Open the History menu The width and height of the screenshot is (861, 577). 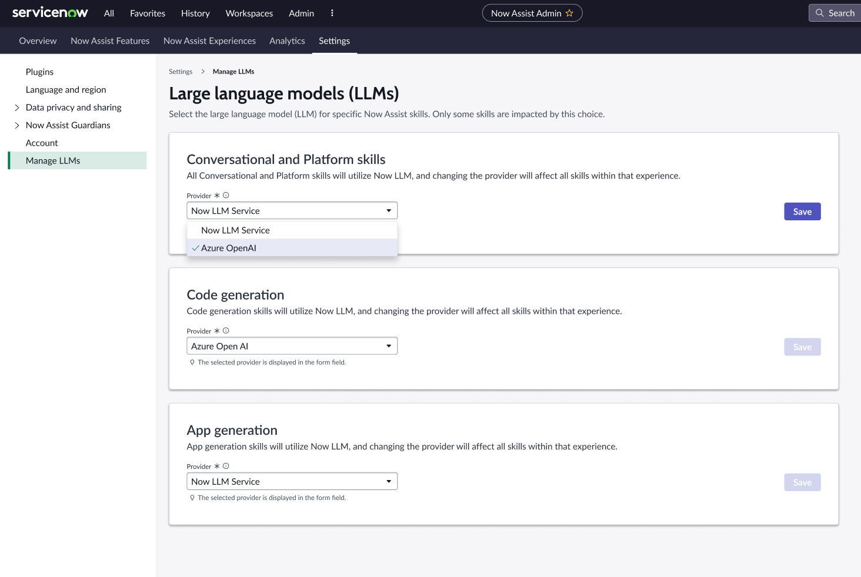[x=195, y=13]
